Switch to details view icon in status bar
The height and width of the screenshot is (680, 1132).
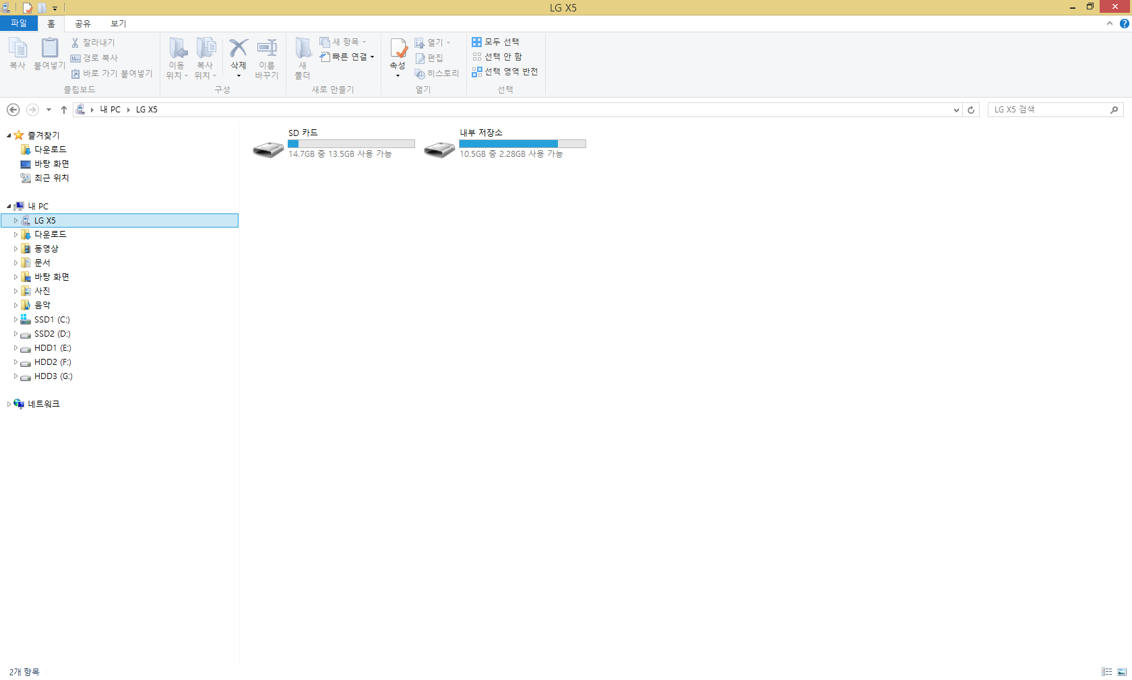pyautogui.click(x=1106, y=672)
